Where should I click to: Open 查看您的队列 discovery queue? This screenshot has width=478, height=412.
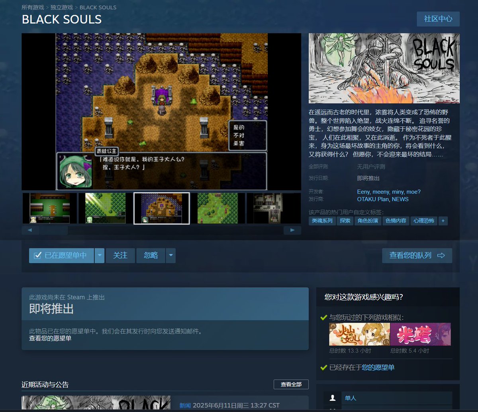417,256
